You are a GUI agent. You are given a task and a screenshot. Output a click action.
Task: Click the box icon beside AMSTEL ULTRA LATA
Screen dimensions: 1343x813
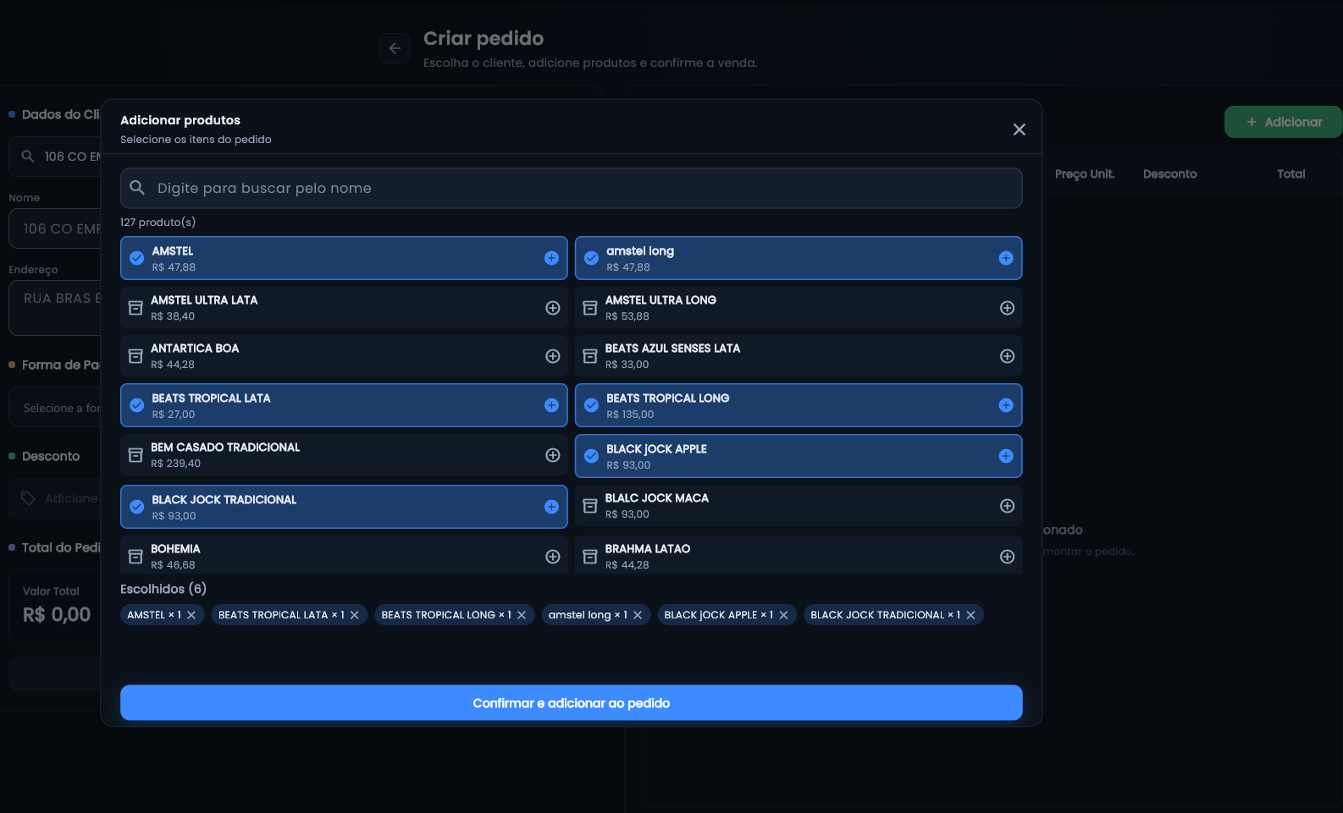tap(135, 308)
